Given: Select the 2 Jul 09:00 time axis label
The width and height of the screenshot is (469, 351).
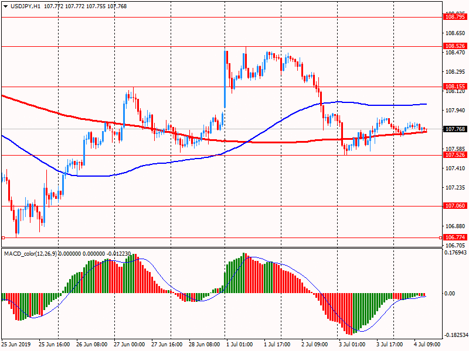Looking at the screenshot, I should click(315, 345).
